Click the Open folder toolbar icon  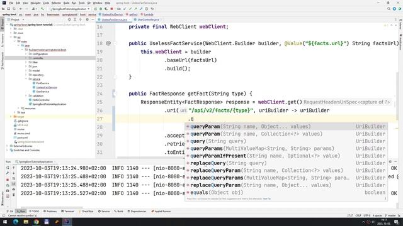point(3,9)
